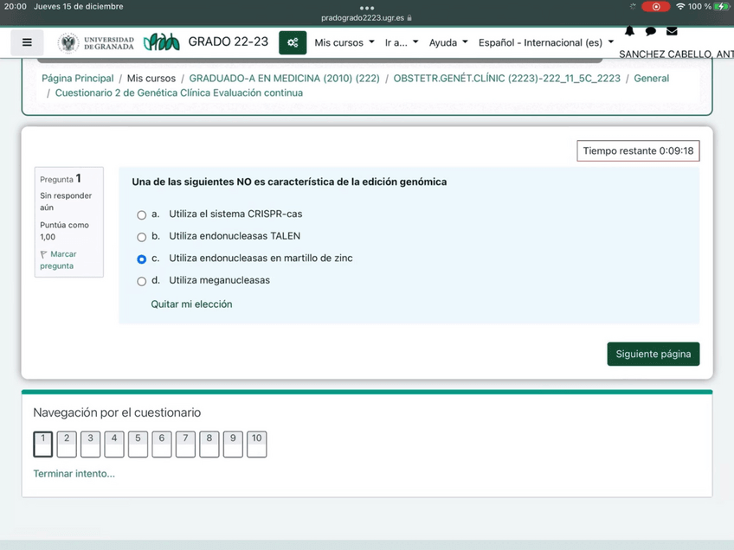Click the Puntúa como 1,00 text
The image size is (734, 550).
tap(64, 231)
